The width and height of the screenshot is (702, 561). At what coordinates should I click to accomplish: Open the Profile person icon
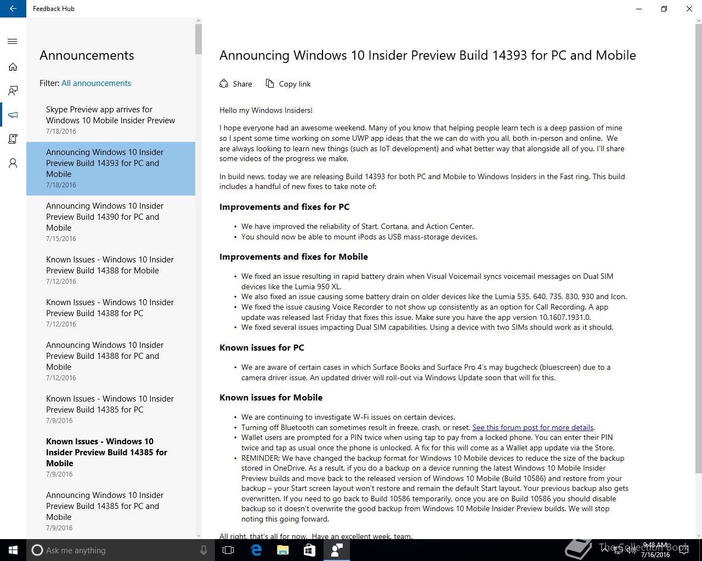tap(13, 163)
